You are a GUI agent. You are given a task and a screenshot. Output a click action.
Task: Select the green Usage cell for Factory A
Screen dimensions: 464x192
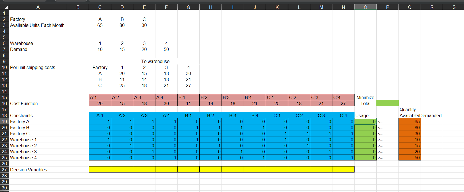point(365,122)
